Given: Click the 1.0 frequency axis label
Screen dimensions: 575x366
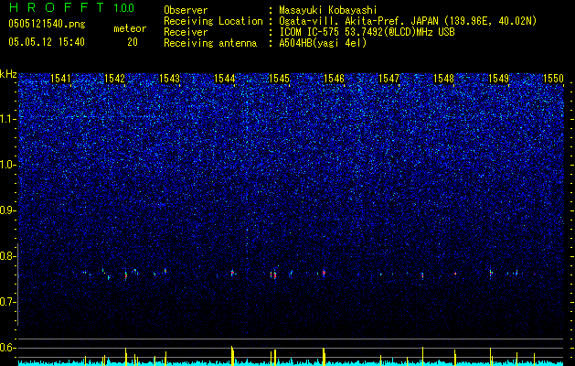Looking at the screenshot, I should click(8, 165).
